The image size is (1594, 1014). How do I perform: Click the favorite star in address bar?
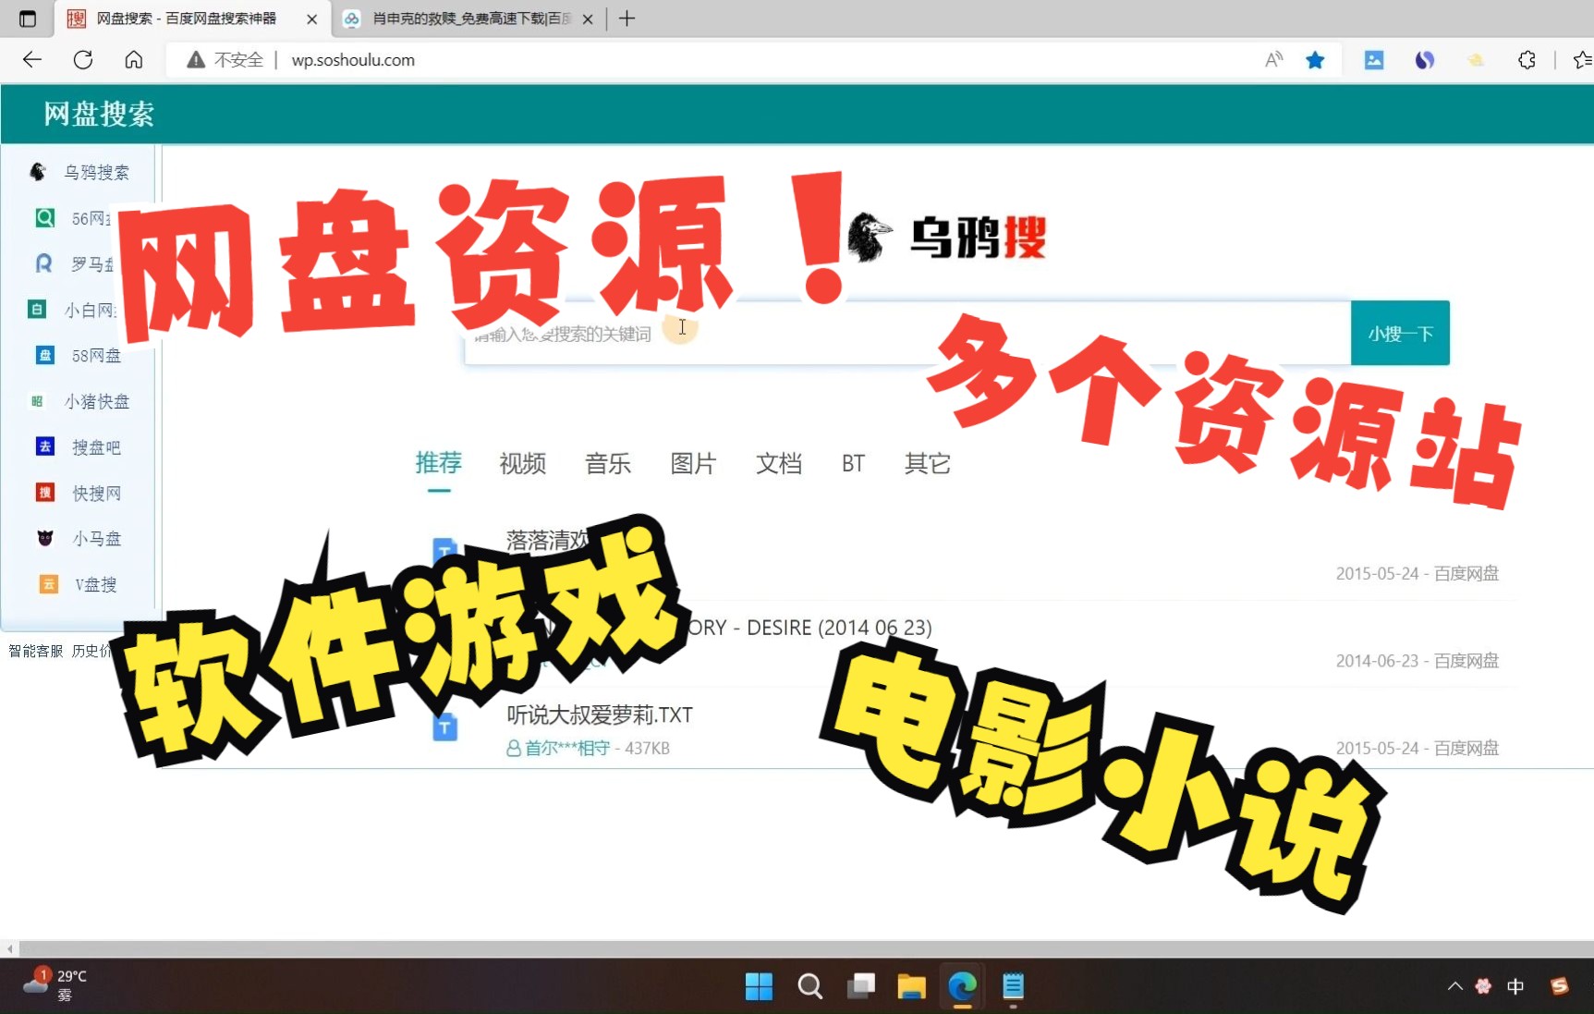click(x=1315, y=60)
